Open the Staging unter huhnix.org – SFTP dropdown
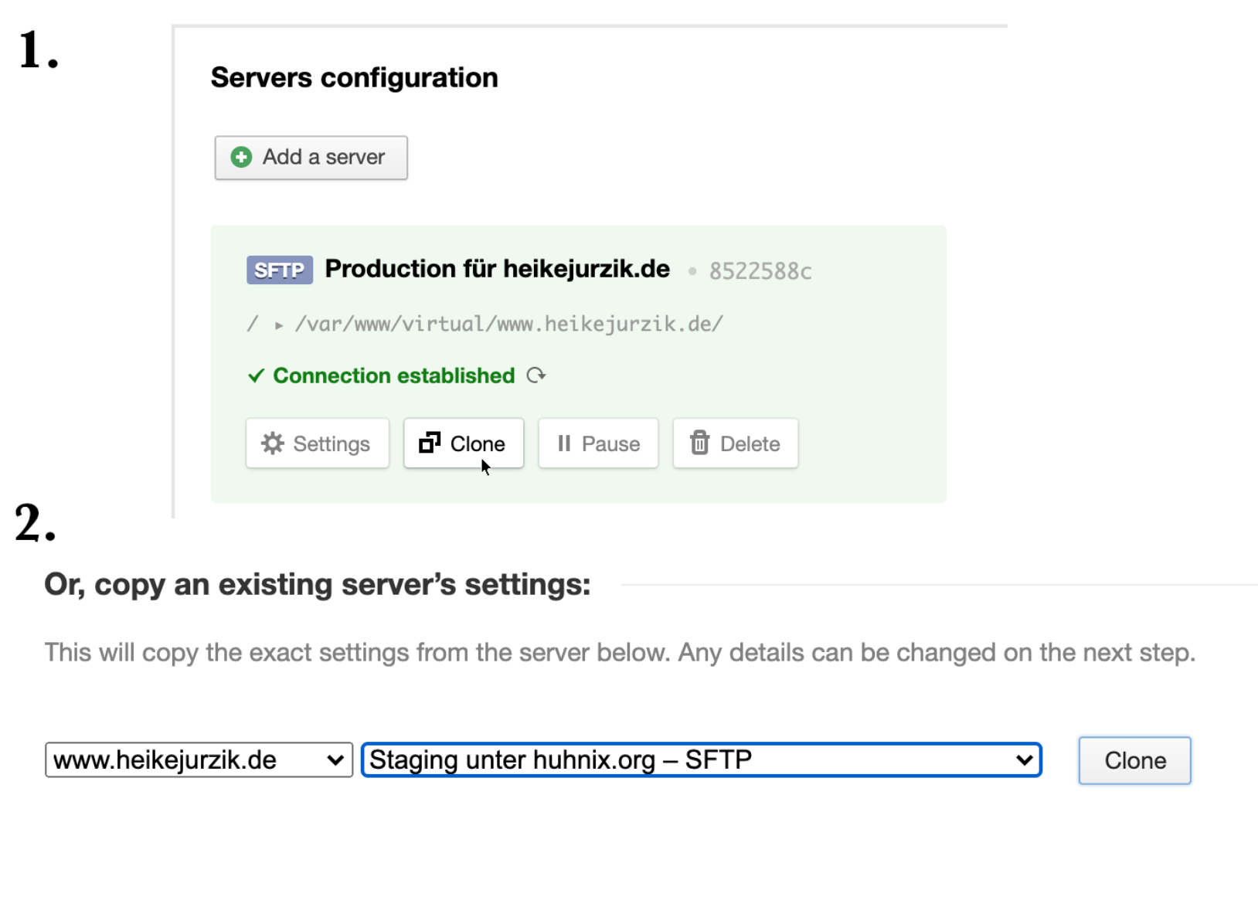Screen dimensions: 1258x897 [x=699, y=759]
